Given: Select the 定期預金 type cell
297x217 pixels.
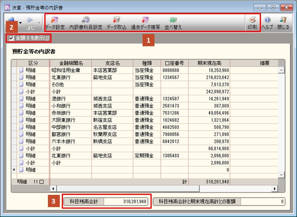Looking at the screenshot, I should pyautogui.click(x=147, y=156).
